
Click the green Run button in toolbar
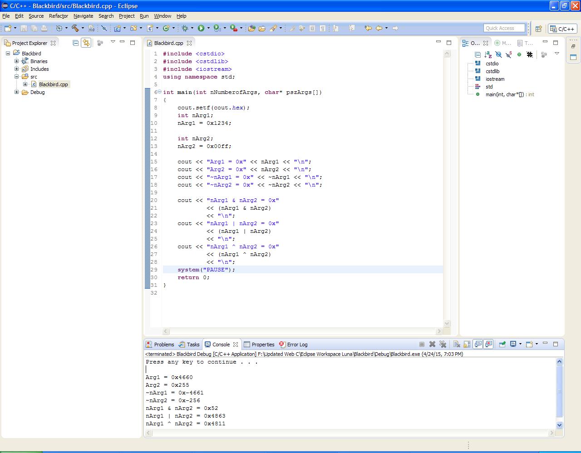pos(201,28)
